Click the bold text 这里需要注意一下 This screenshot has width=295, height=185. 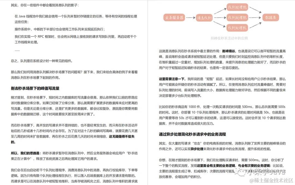172,79
